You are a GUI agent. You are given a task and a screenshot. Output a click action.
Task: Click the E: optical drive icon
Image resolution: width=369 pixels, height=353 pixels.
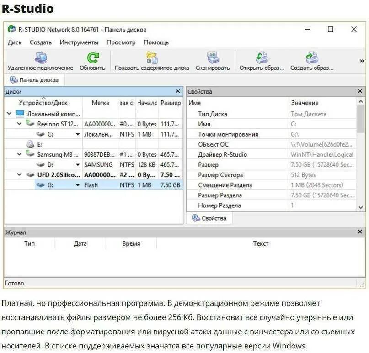[x=30, y=144]
